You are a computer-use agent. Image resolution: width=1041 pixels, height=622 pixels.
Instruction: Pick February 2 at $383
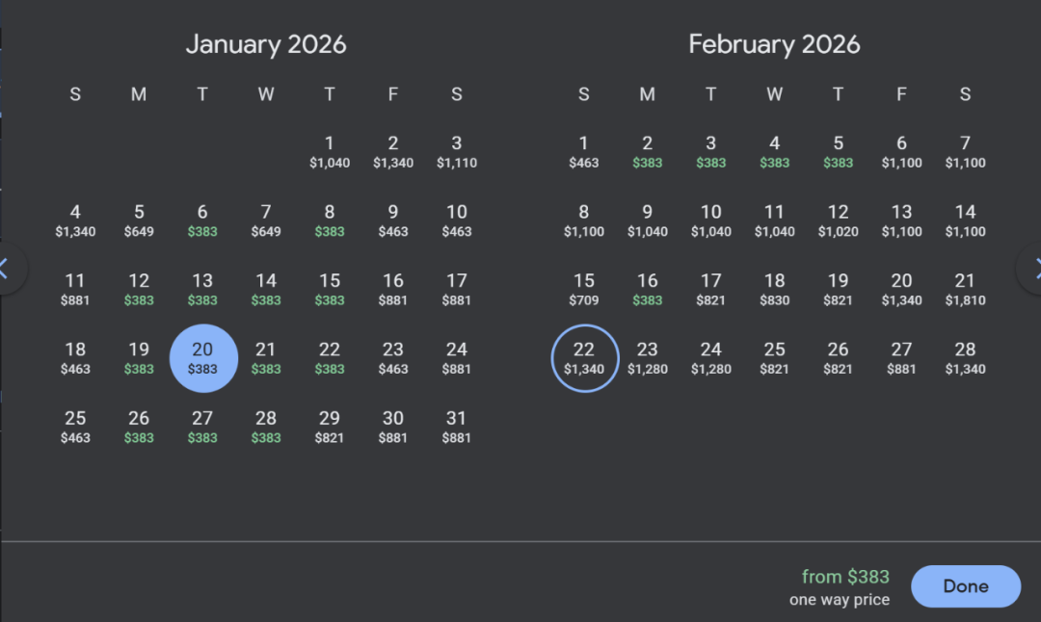pos(648,152)
